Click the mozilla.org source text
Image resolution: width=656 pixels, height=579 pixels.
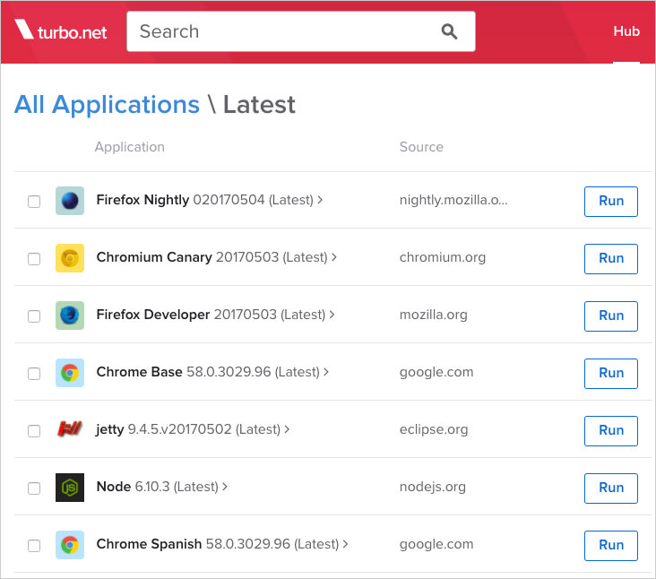pyautogui.click(x=434, y=315)
